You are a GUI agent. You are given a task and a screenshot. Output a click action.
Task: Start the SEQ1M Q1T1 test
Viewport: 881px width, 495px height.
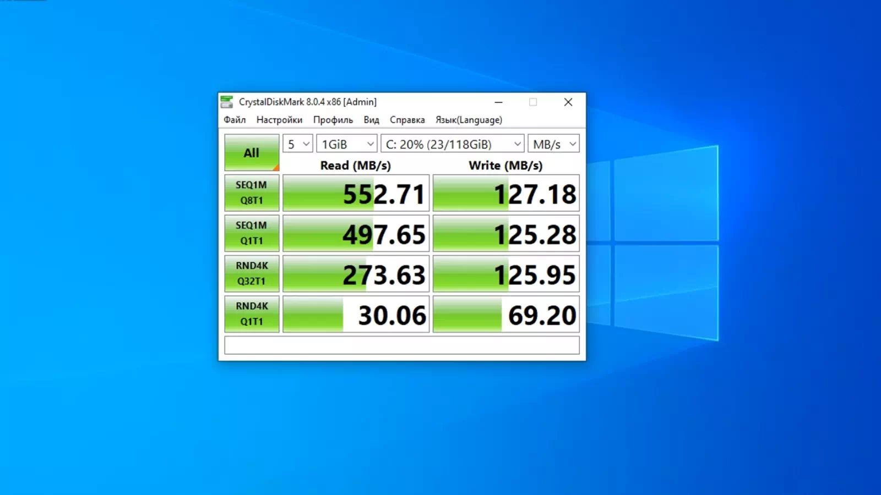pos(252,233)
